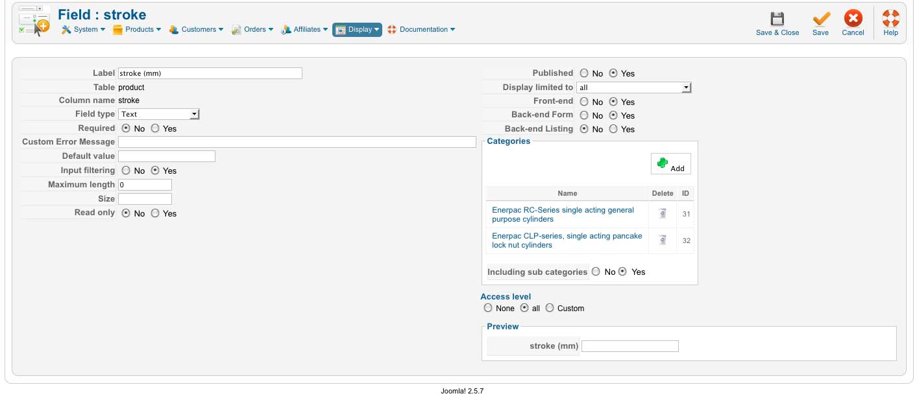Image resolution: width=917 pixels, height=398 pixels.
Task: Click the Label text field
Action: coord(210,73)
